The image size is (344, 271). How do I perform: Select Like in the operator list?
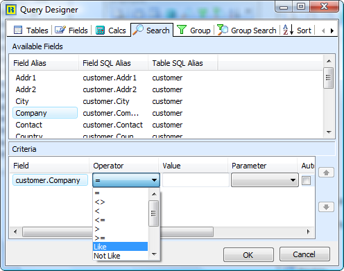(121, 247)
